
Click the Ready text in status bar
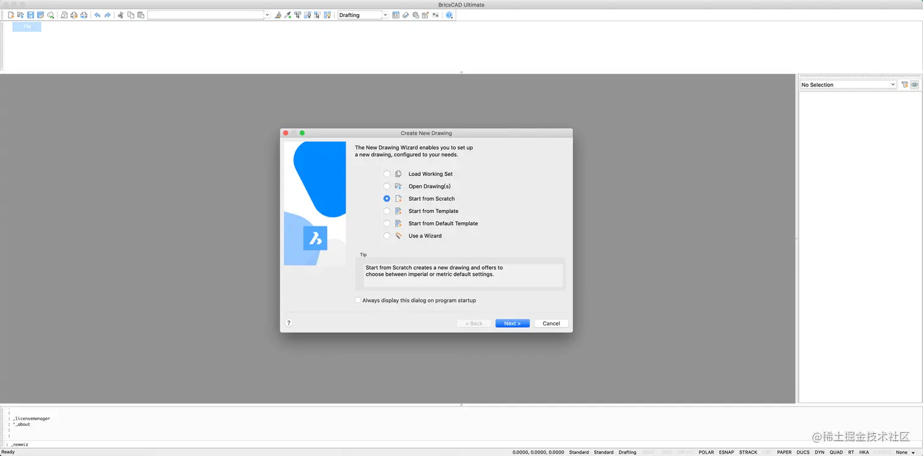pos(8,452)
